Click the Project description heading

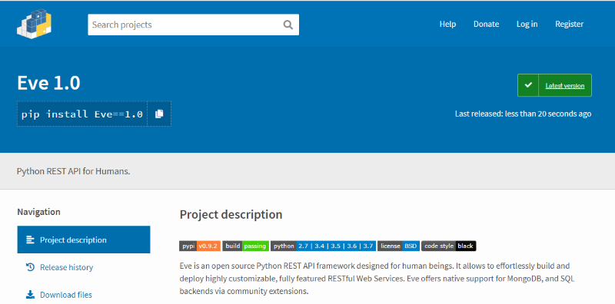231,215
